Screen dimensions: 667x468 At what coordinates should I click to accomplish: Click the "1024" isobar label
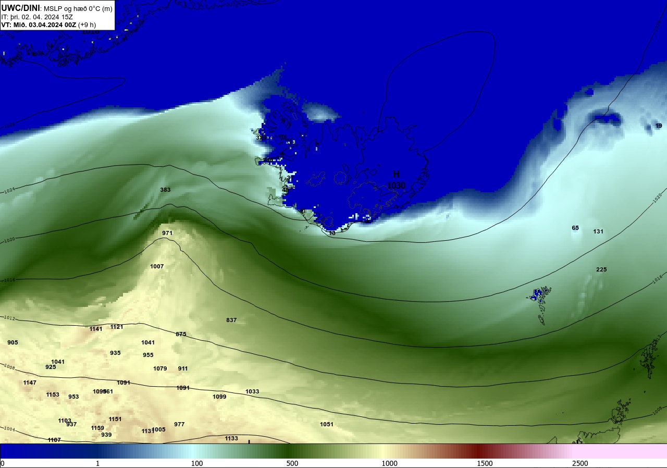tap(10, 191)
